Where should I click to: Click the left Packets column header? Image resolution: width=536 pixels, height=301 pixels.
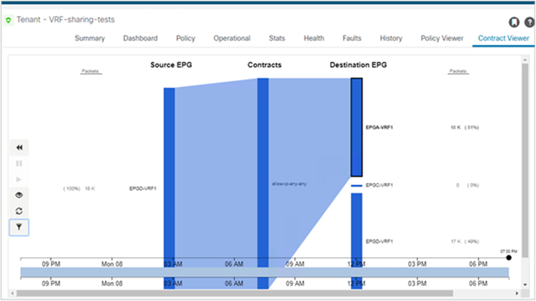(90, 71)
